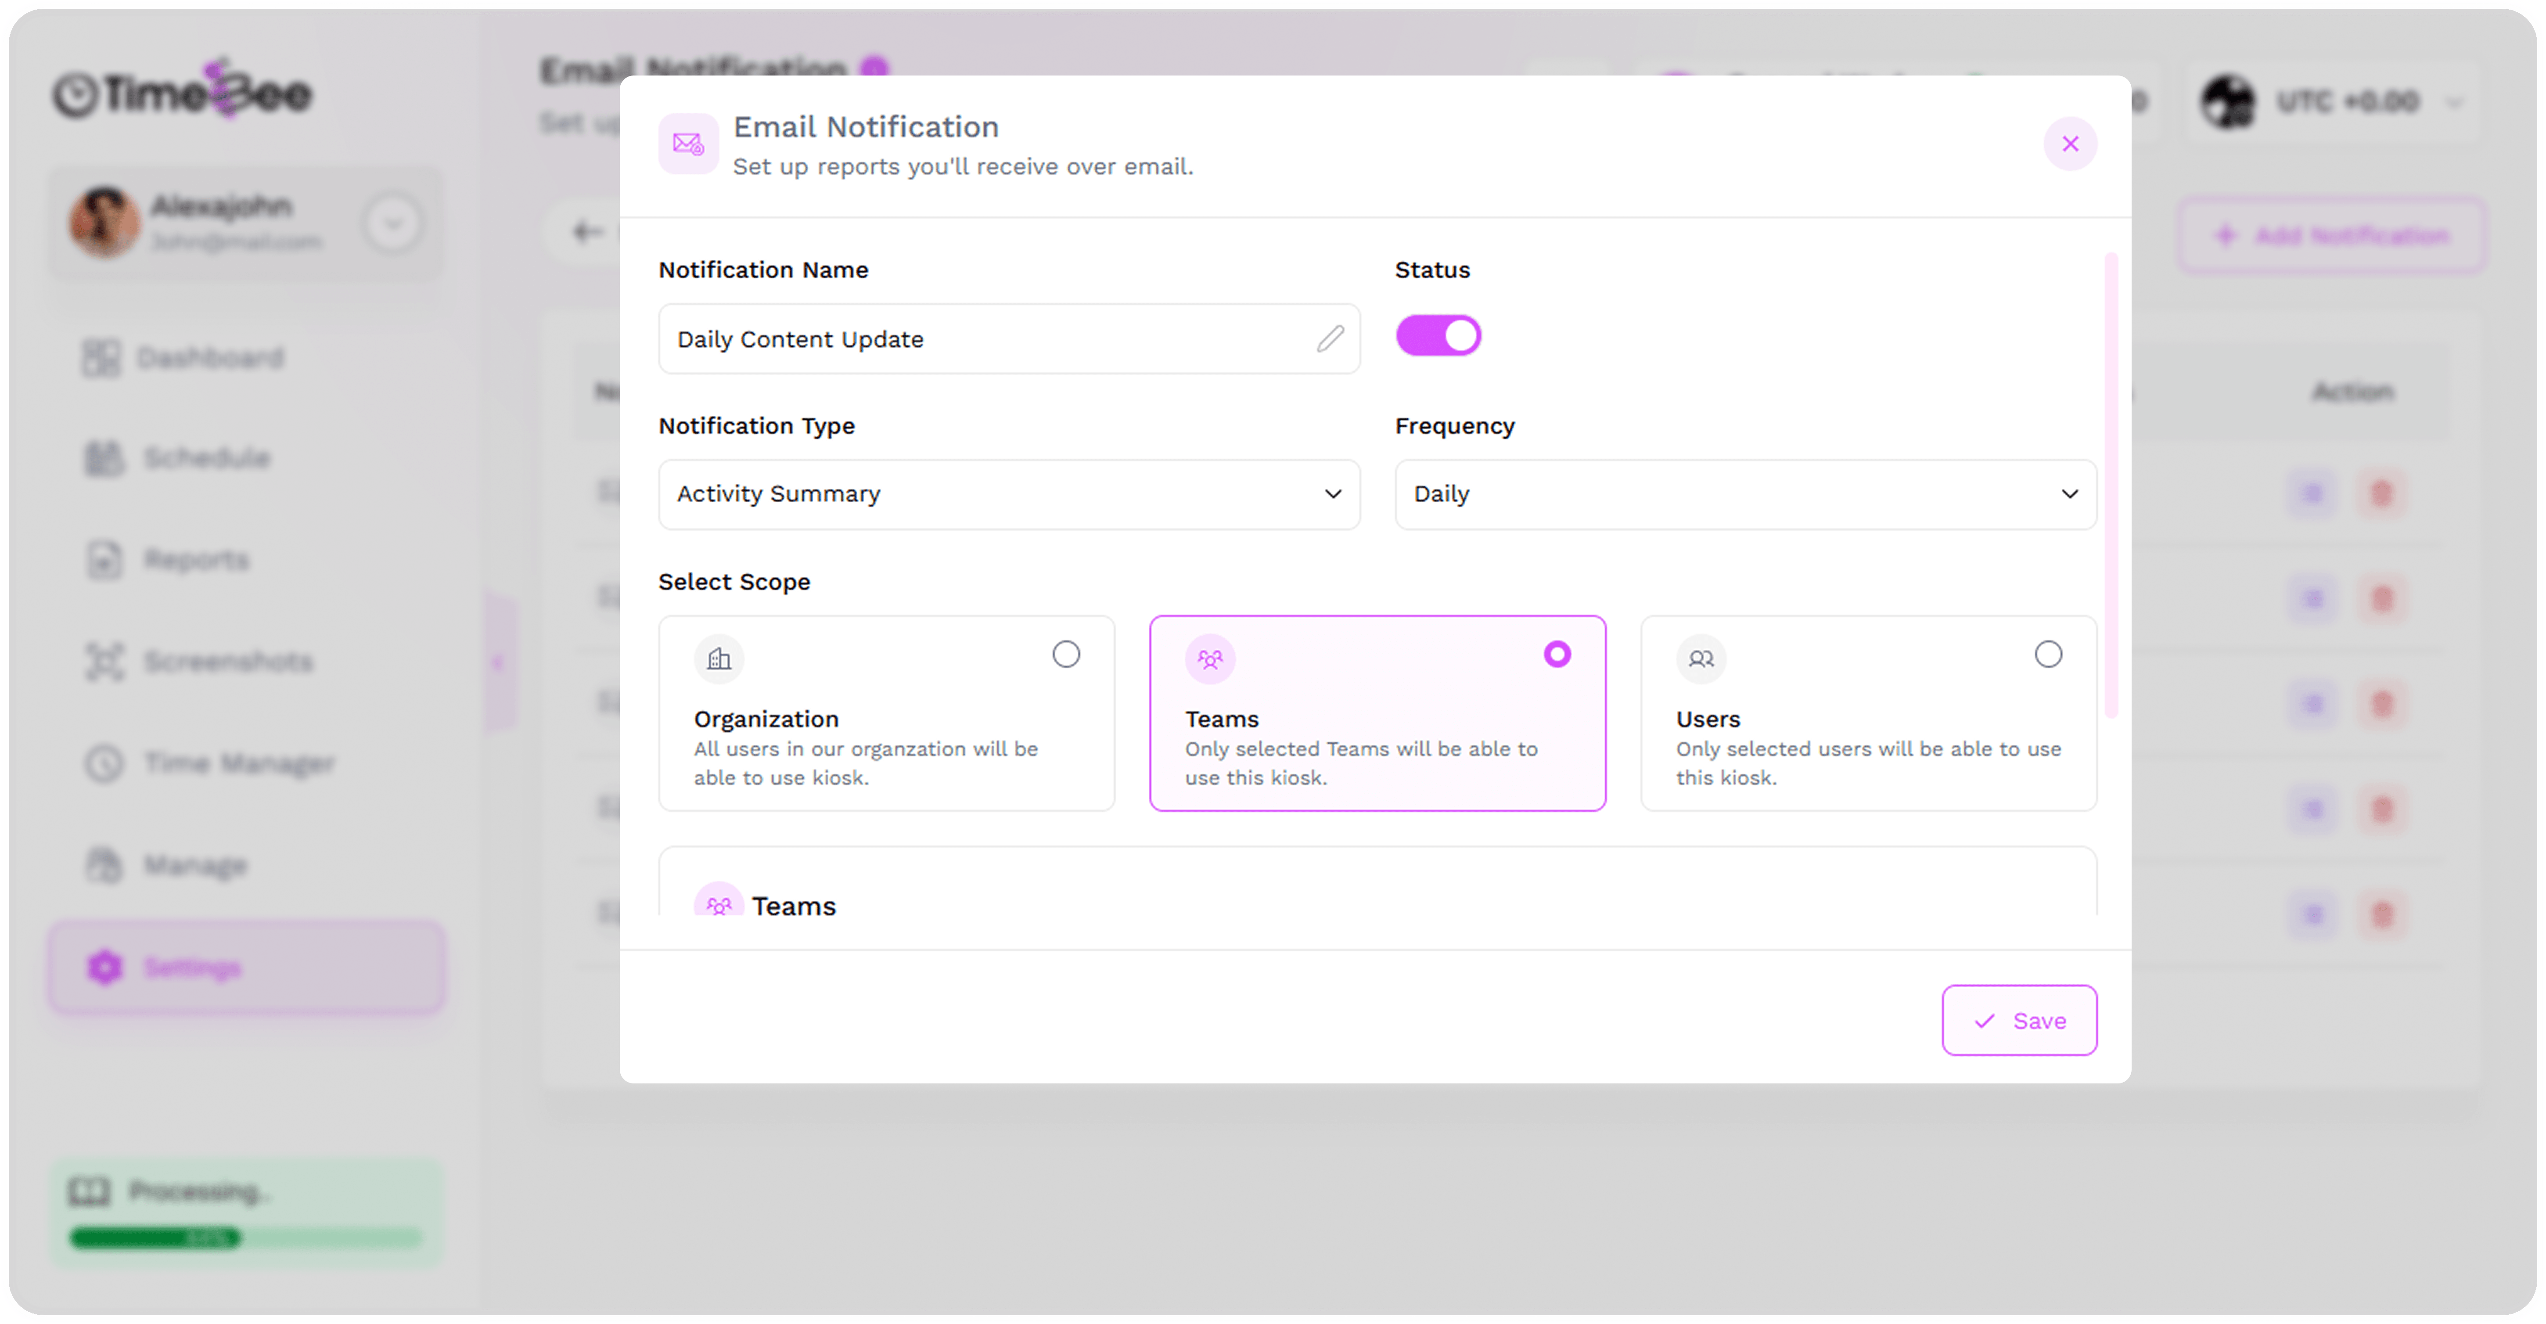The image size is (2546, 1324).
Task: Select the Teams scope radio button
Action: click(x=1557, y=654)
